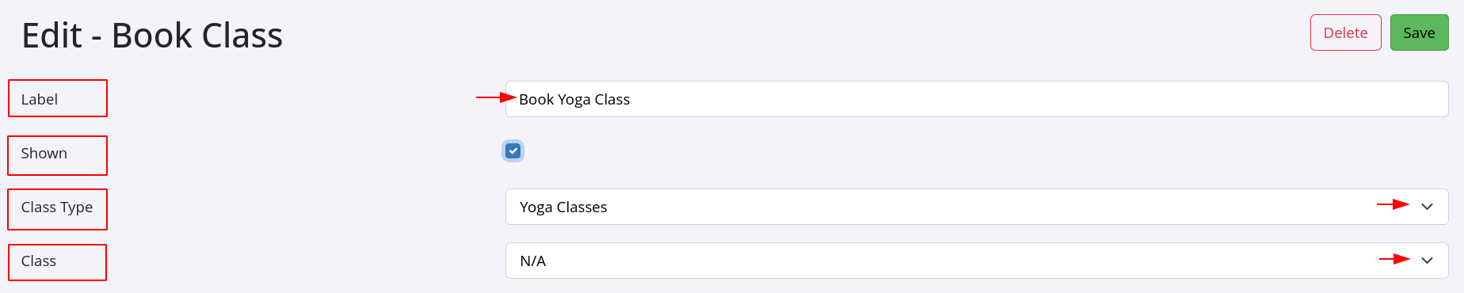The height and width of the screenshot is (293, 1464).
Task: Click the red arrow beside Class Type chevron
Action: [x=1393, y=204]
